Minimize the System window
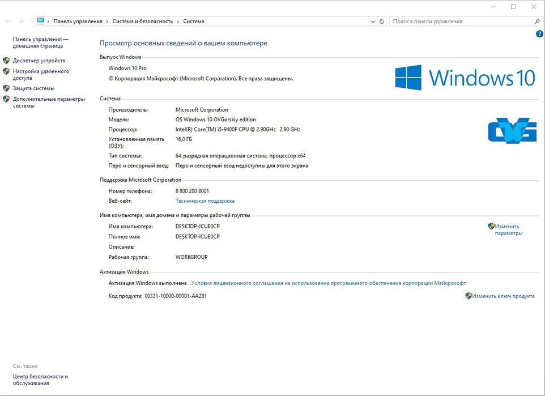The height and width of the screenshot is (396, 545). (x=493, y=7)
